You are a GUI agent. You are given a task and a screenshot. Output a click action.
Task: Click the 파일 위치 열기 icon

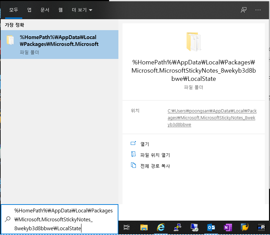point(133,154)
